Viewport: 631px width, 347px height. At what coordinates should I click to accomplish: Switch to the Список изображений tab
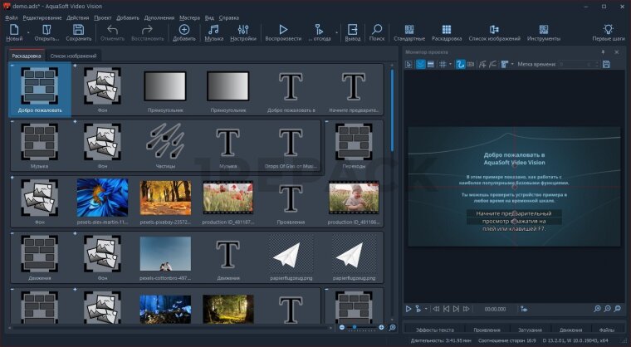point(73,56)
